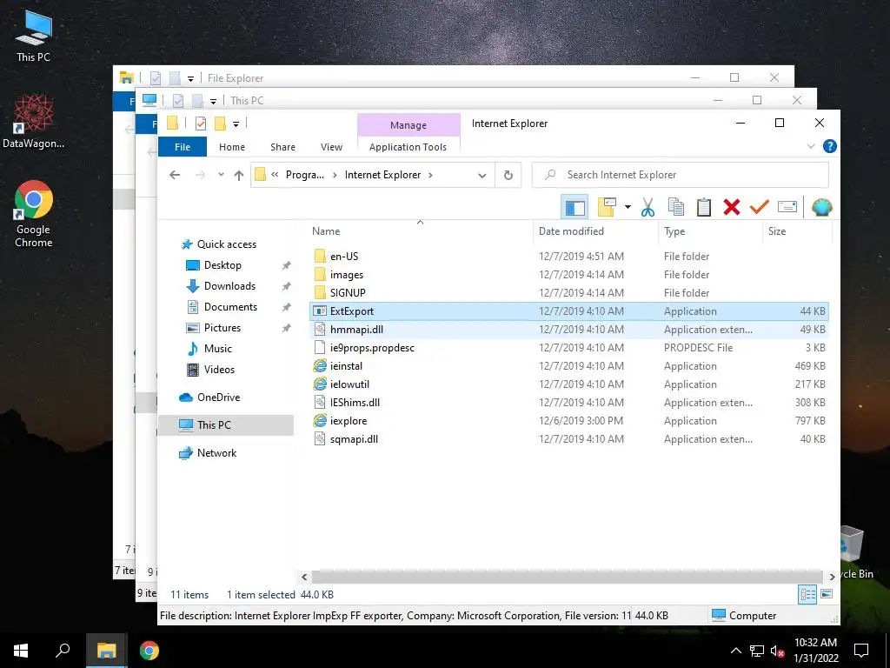This screenshot has width=890, height=668.
Task: Click the Paste clipboard icon
Action: 704,207
